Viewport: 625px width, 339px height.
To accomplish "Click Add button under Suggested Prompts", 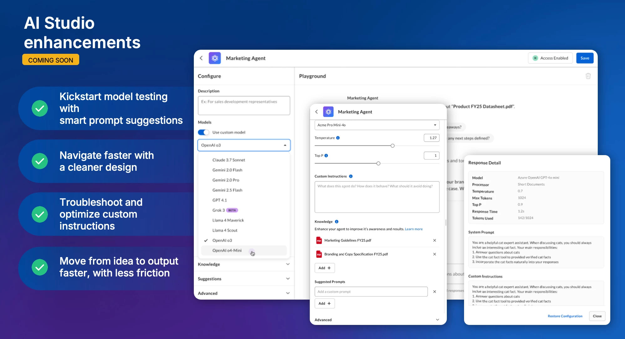I will point(324,303).
